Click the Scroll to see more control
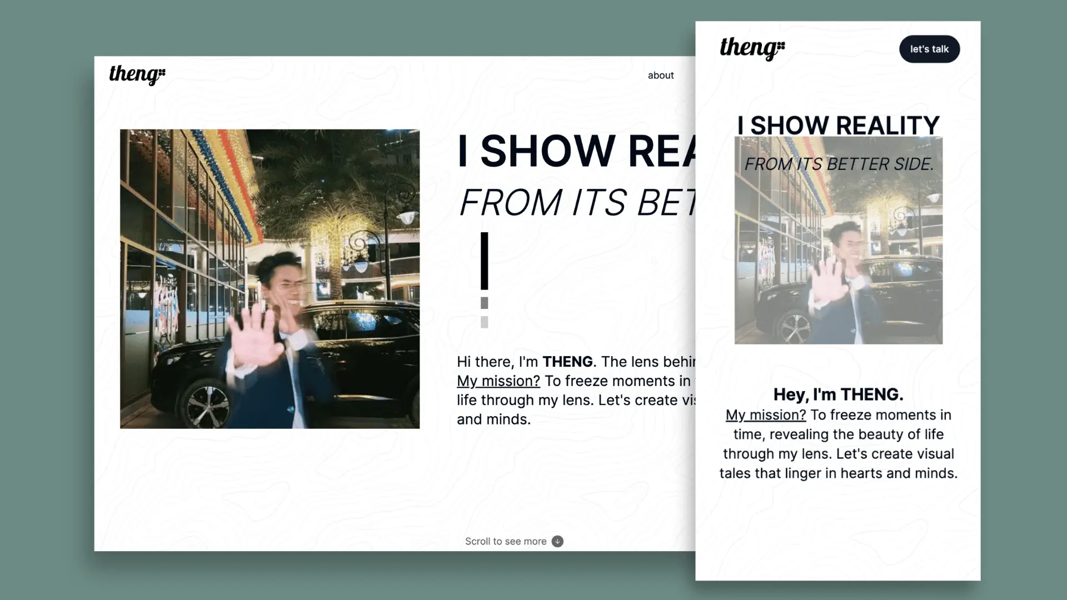1067x600 pixels. coord(507,541)
